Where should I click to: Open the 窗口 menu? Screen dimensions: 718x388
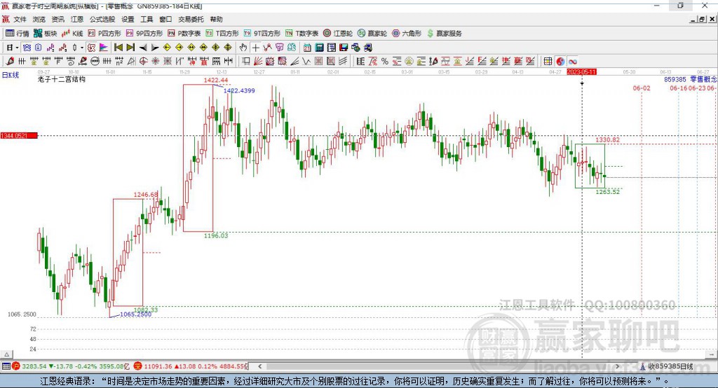tap(165, 19)
